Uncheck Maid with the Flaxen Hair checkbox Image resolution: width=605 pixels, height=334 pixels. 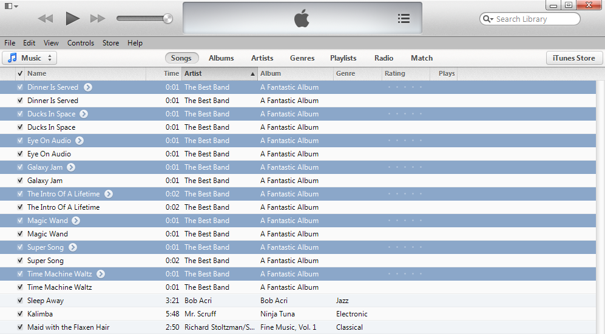coord(20,327)
